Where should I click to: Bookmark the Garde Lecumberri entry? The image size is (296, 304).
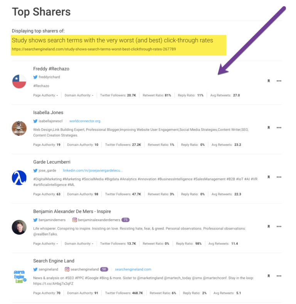pos(269,177)
